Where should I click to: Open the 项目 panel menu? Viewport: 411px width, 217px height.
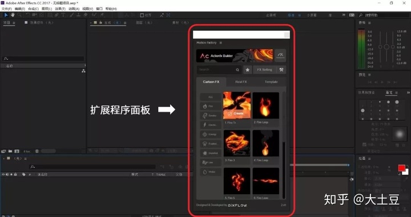(14, 23)
